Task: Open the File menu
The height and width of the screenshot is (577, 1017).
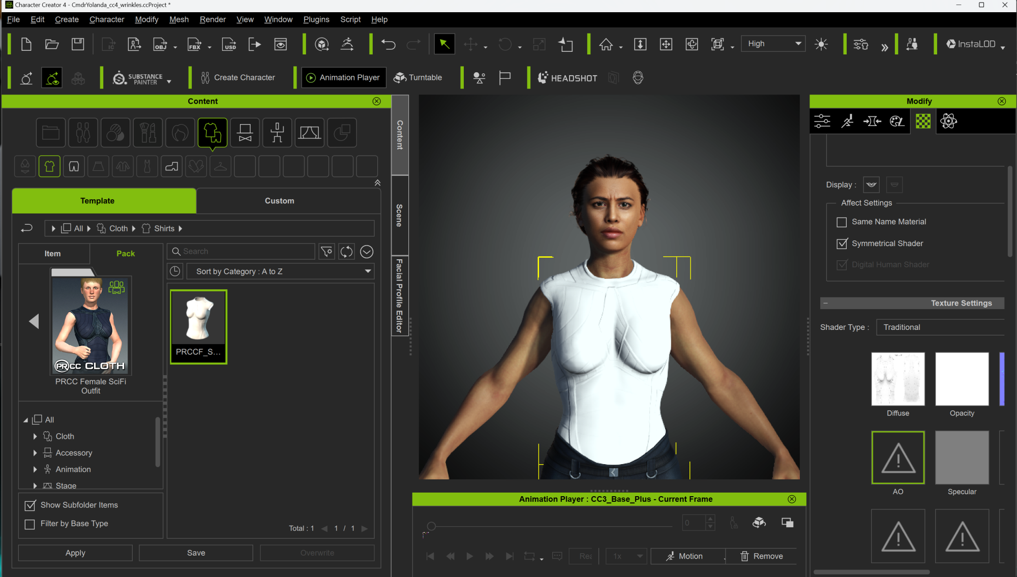Action: tap(13, 19)
